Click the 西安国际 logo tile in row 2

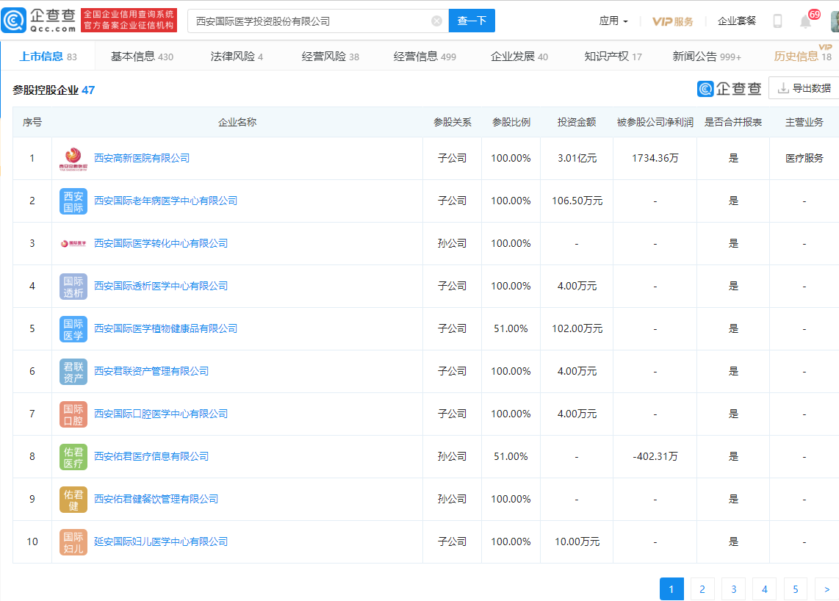73,201
